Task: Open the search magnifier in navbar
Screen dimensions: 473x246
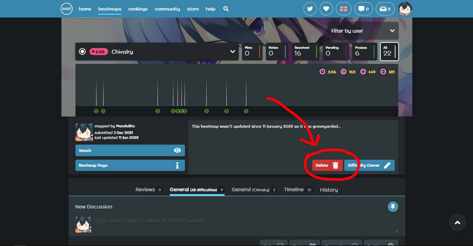Action: (x=226, y=9)
